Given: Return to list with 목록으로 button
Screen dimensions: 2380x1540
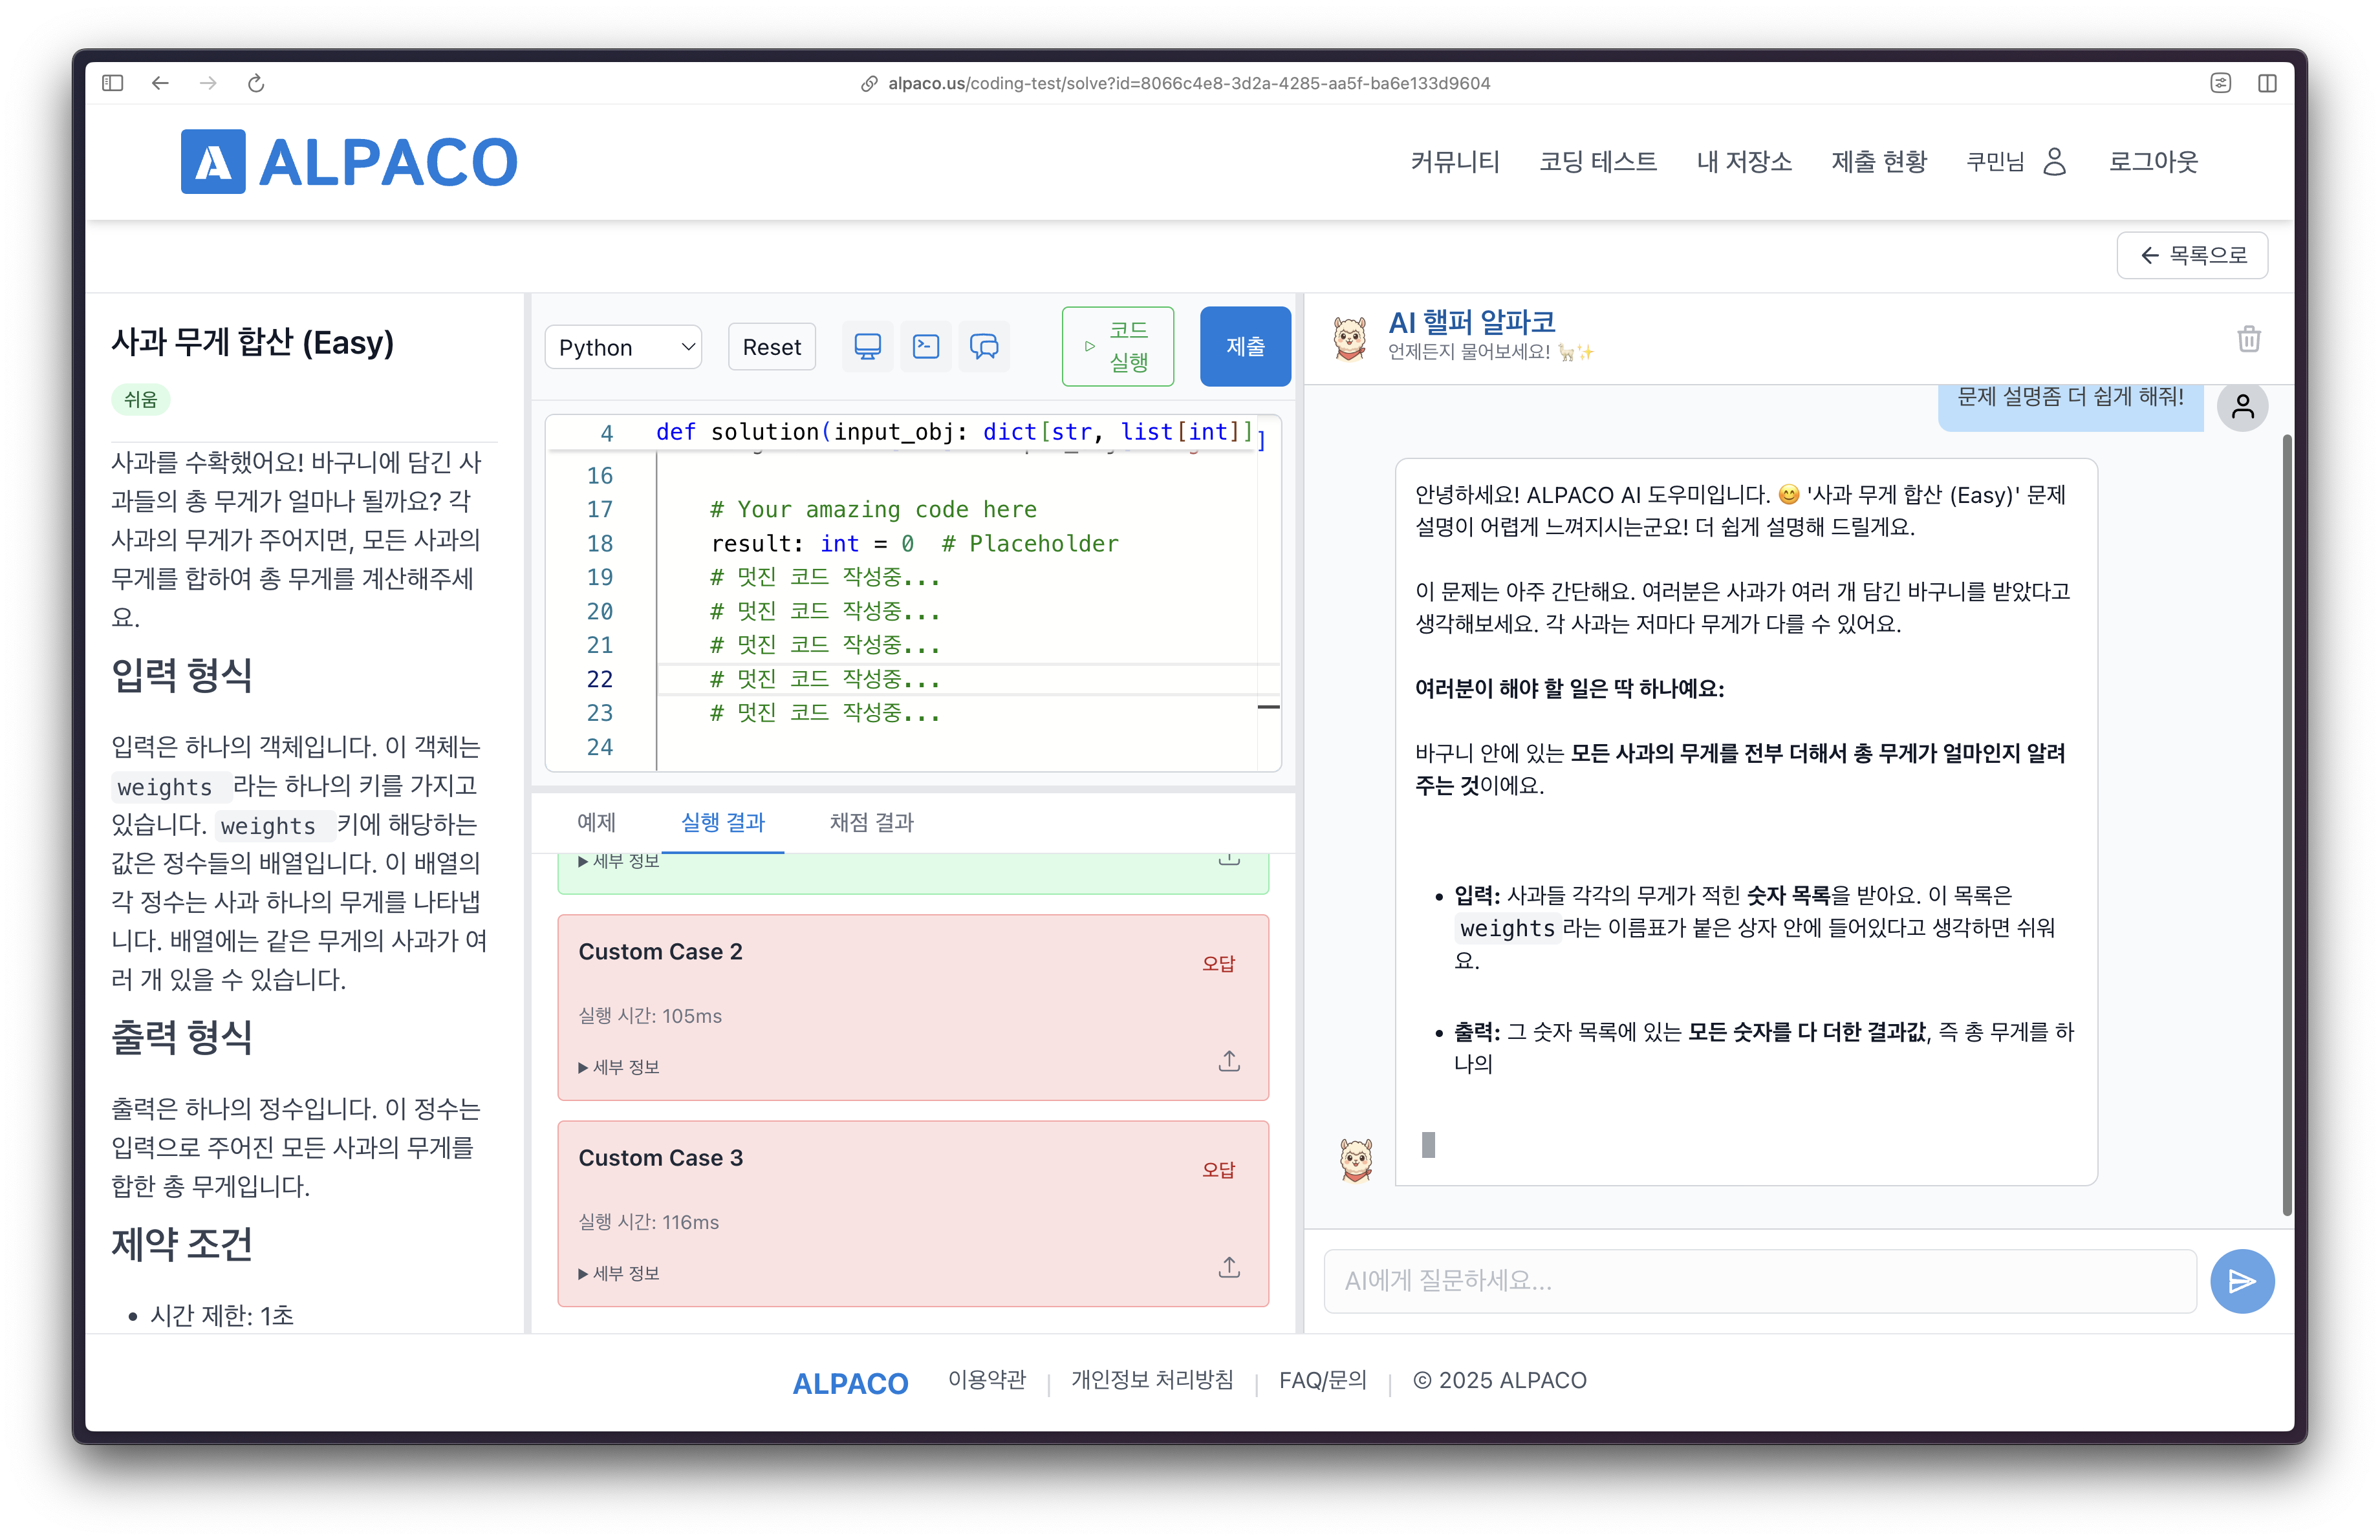Looking at the screenshot, I should (x=2192, y=256).
